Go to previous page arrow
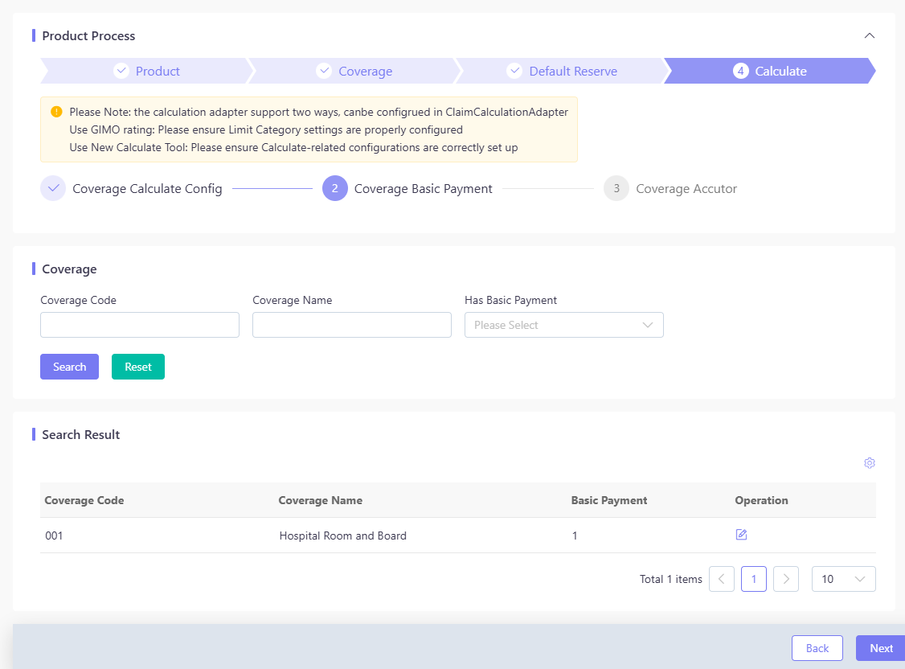The width and height of the screenshot is (905, 669). (722, 579)
